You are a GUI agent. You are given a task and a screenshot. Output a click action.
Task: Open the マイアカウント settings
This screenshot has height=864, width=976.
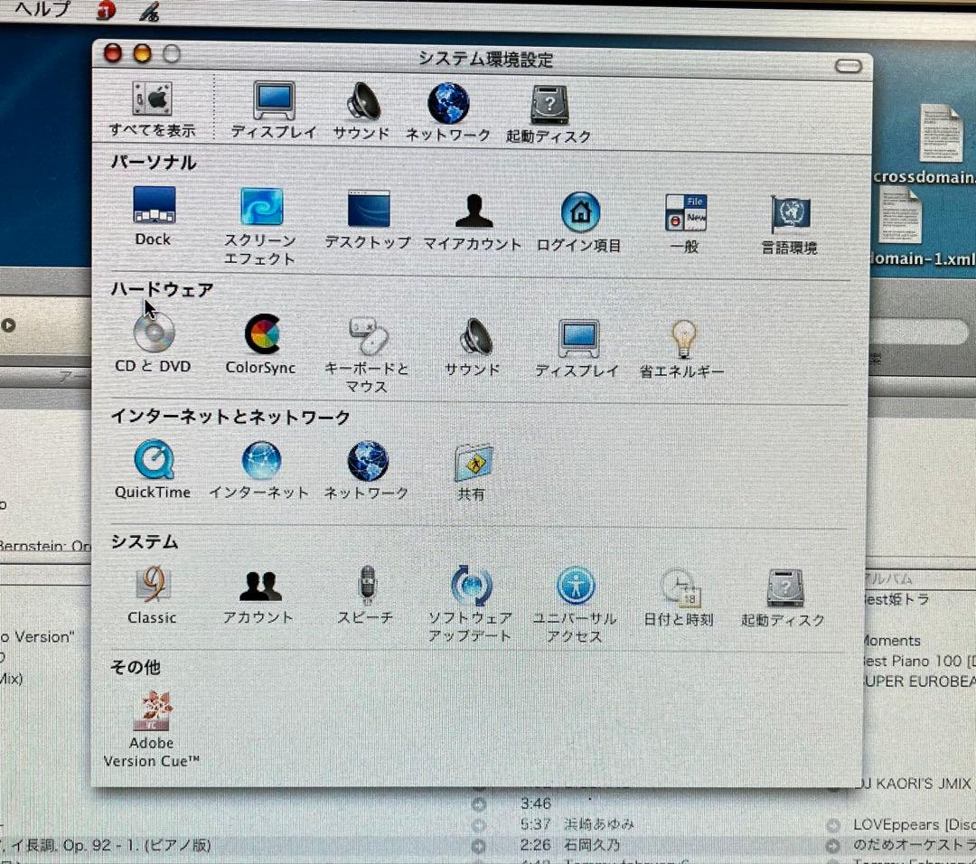[x=473, y=208]
